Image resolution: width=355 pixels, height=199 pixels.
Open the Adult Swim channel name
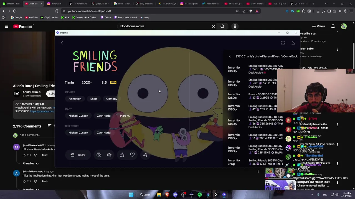tap(30, 92)
